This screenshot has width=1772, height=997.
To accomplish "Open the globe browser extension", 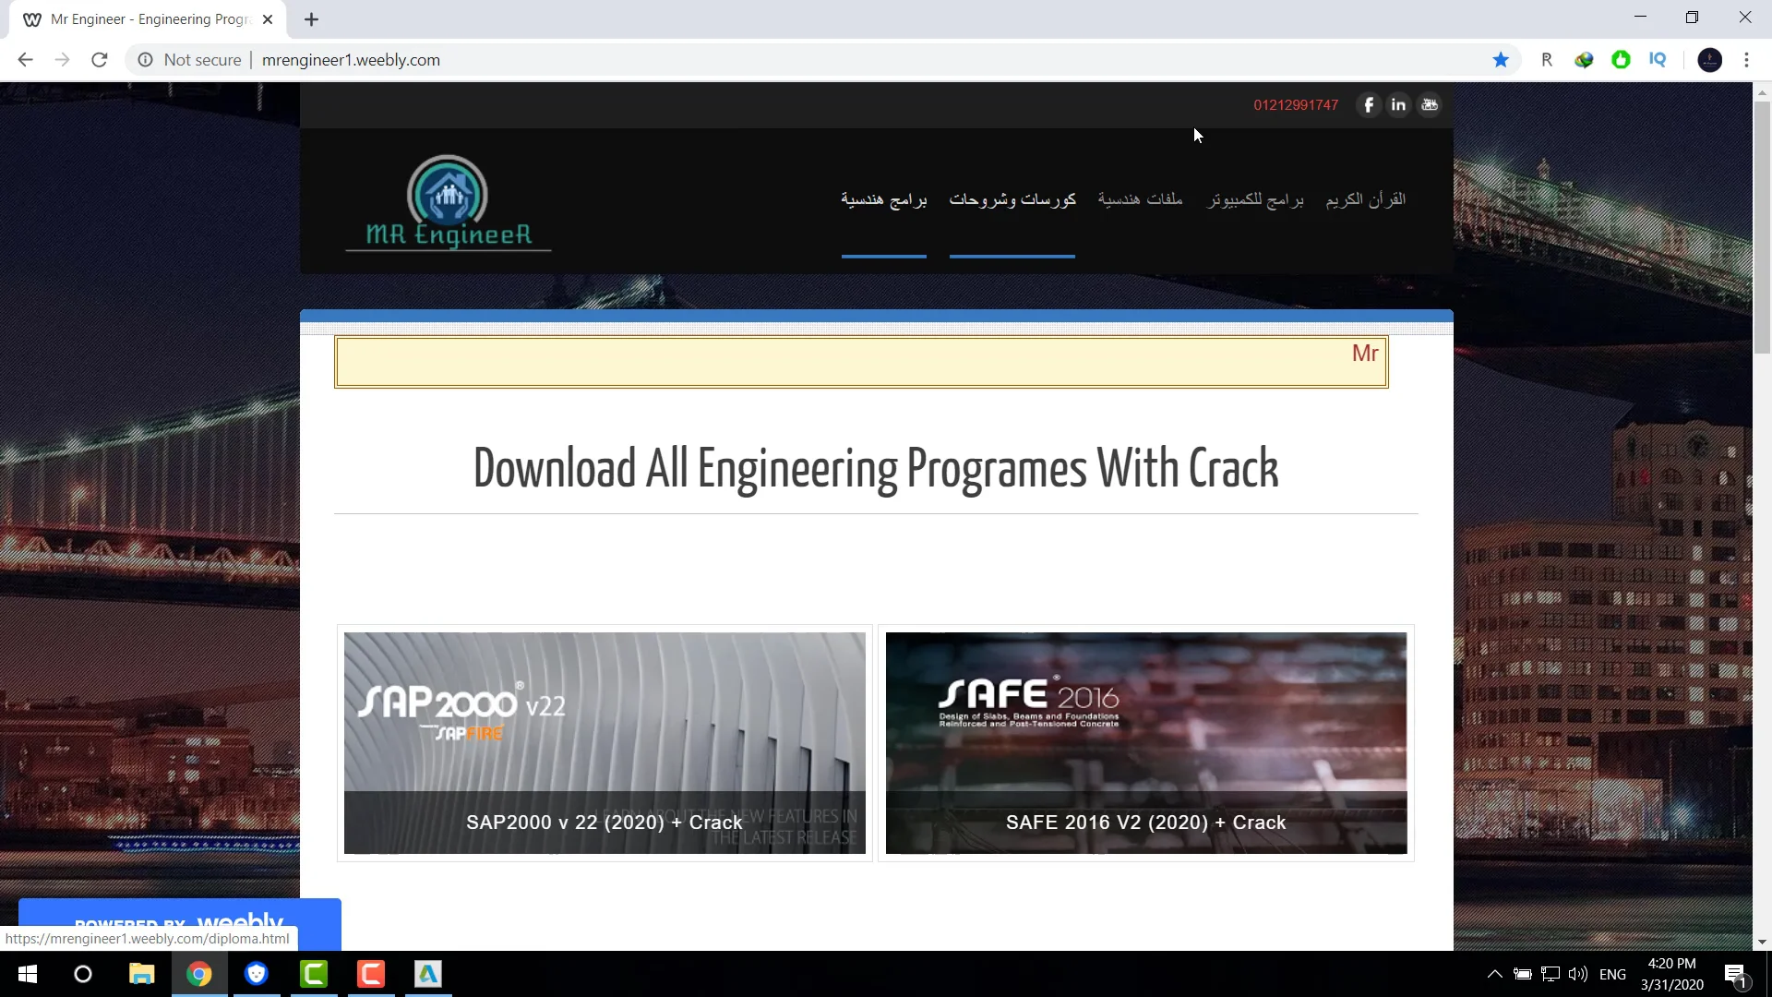I will click(x=1584, y=60).
